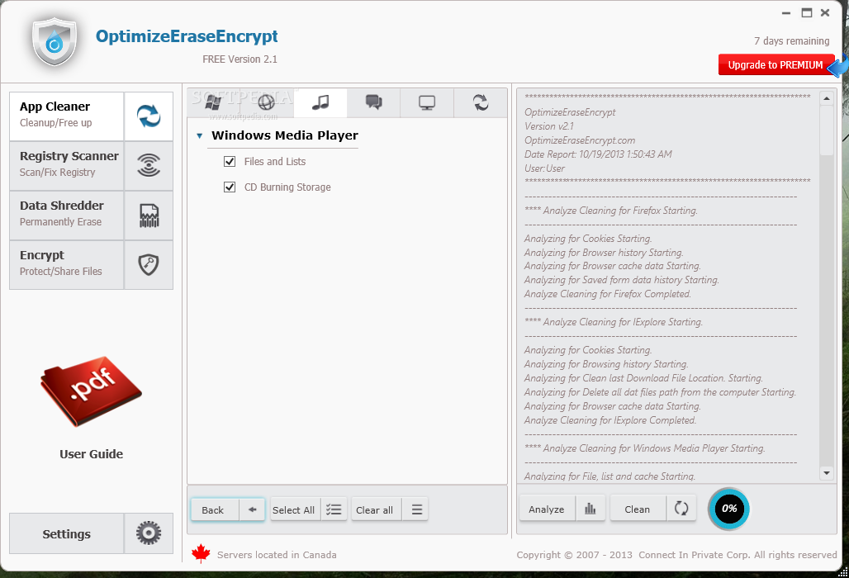Click 'Analyze Cleaning for IExplore Completed' line
Screen dimensions: 849x578
click(x=610, y=420)
